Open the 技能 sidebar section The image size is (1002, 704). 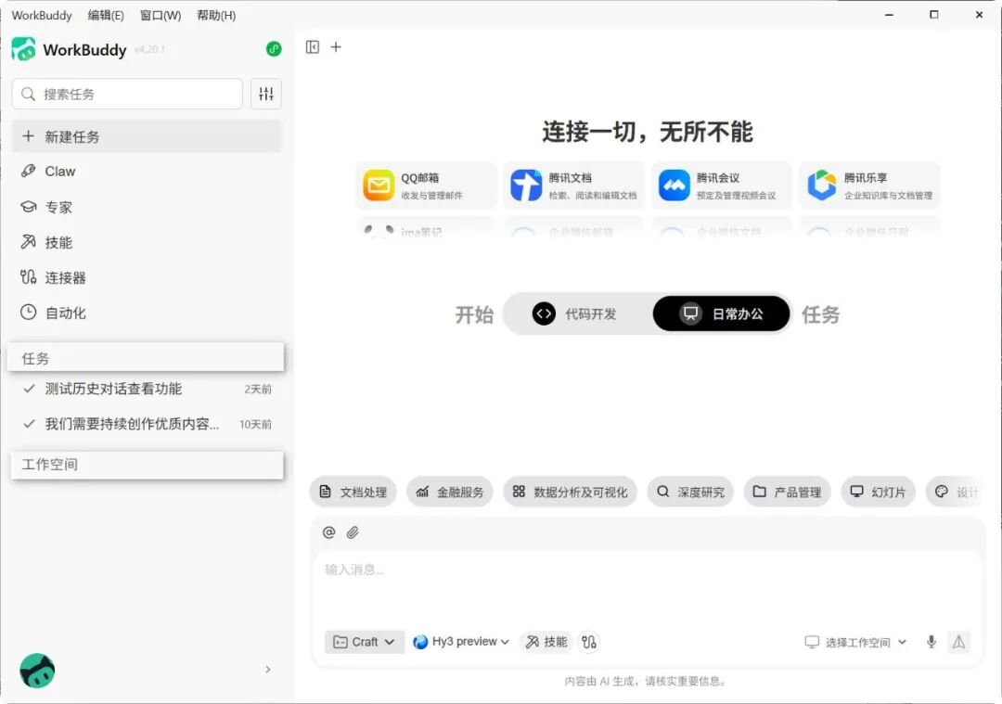point(147,242)
